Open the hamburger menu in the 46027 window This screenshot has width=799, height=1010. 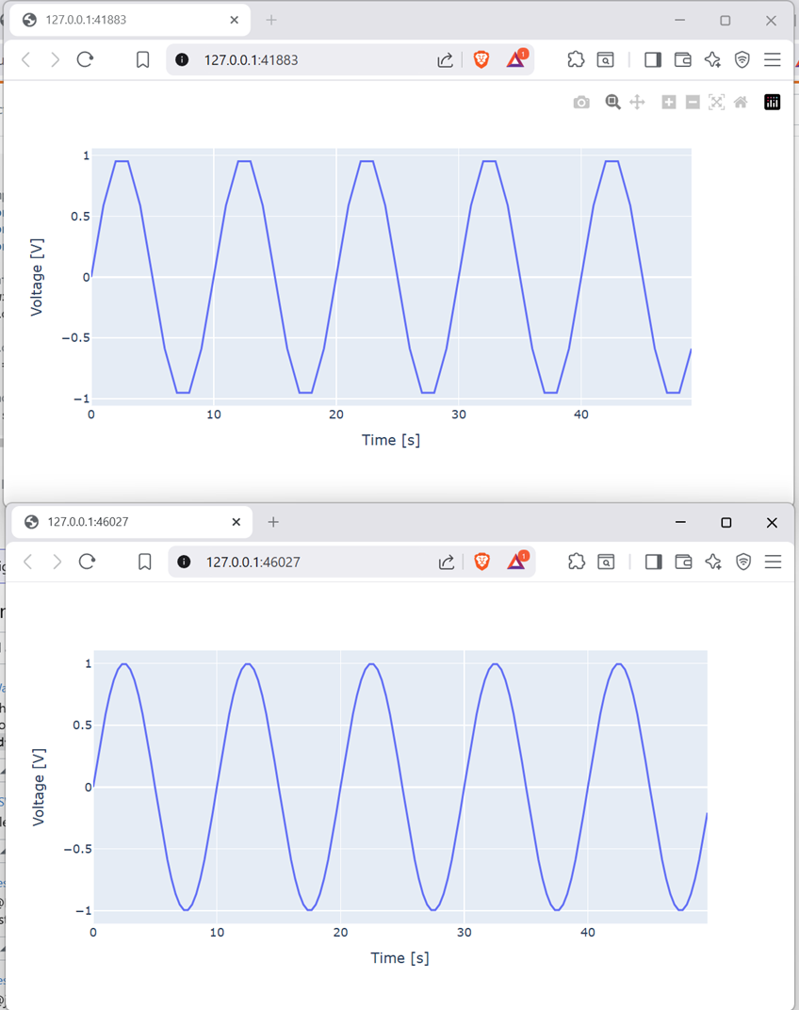[x=774, y=562]
